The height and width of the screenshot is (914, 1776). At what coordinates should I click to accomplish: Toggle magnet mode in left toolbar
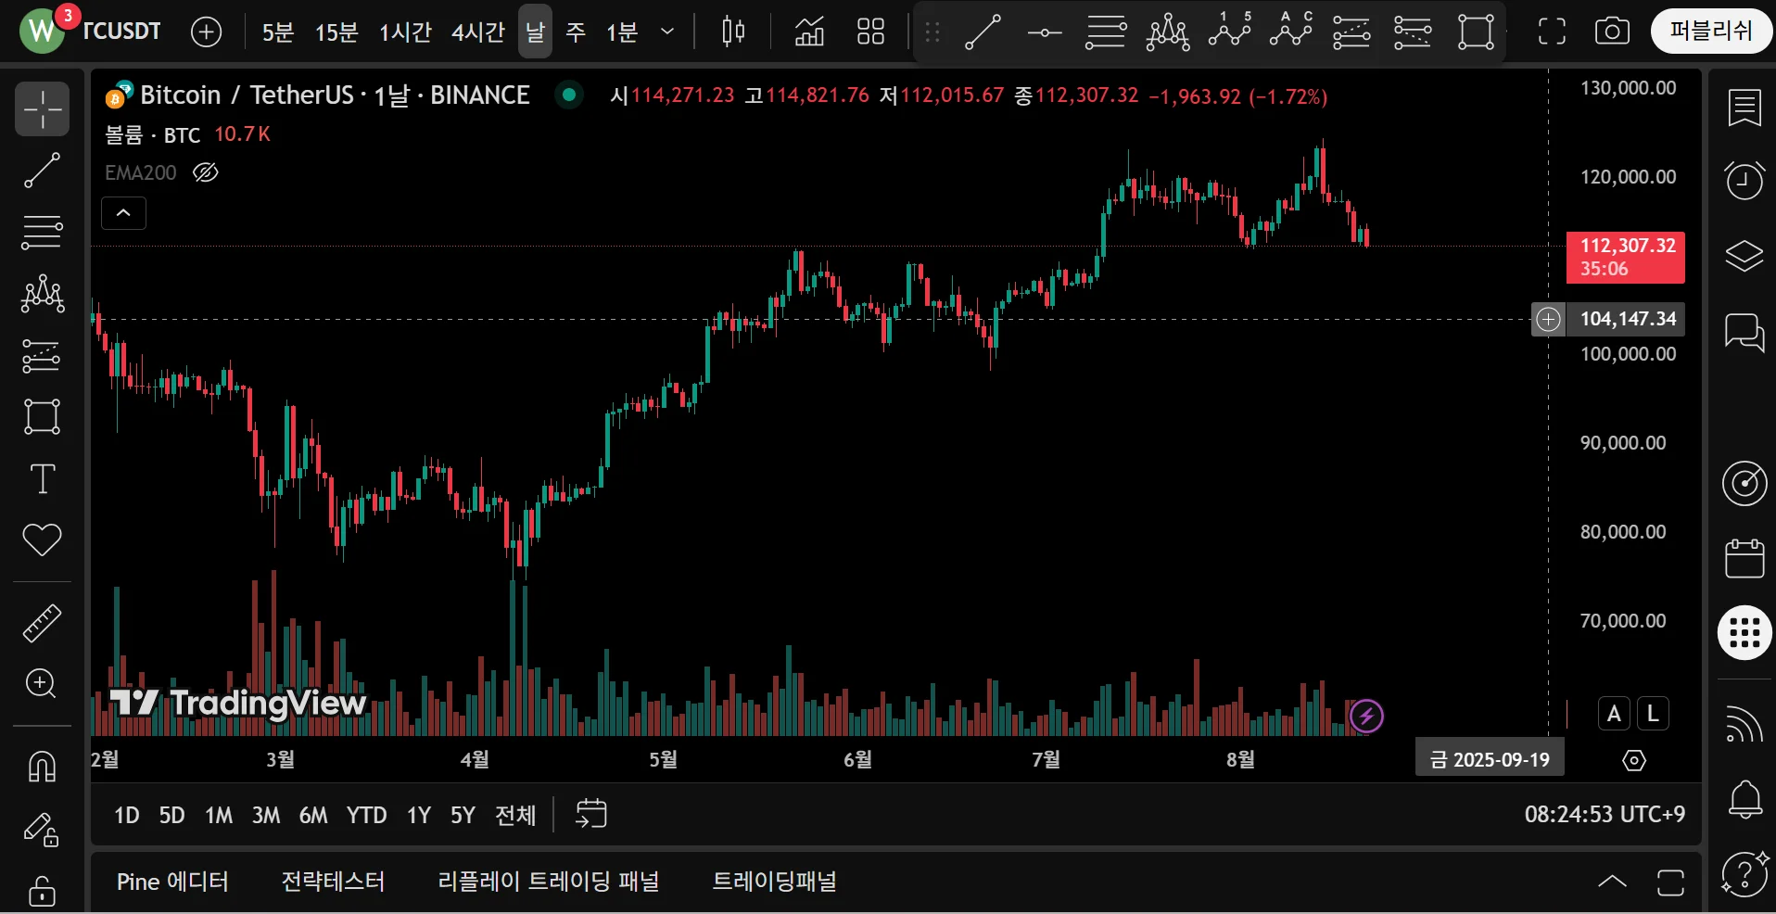[x=42, y=767]
